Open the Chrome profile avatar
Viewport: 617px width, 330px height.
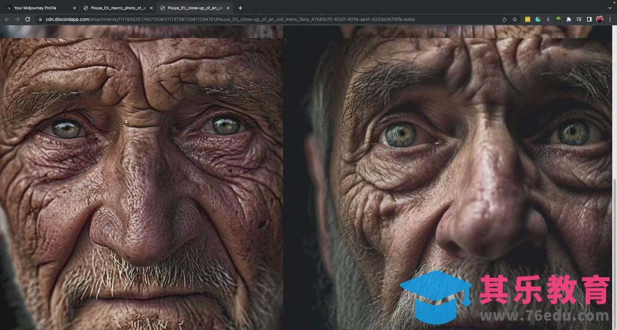point(600,19)
